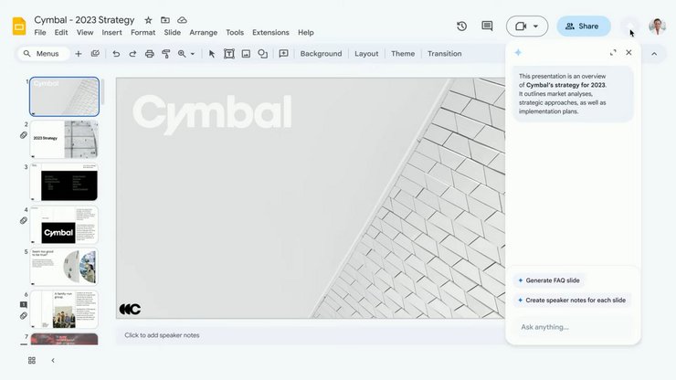Click the Insert image icon
Screen dimensions: 676x380
coord(246,54)
